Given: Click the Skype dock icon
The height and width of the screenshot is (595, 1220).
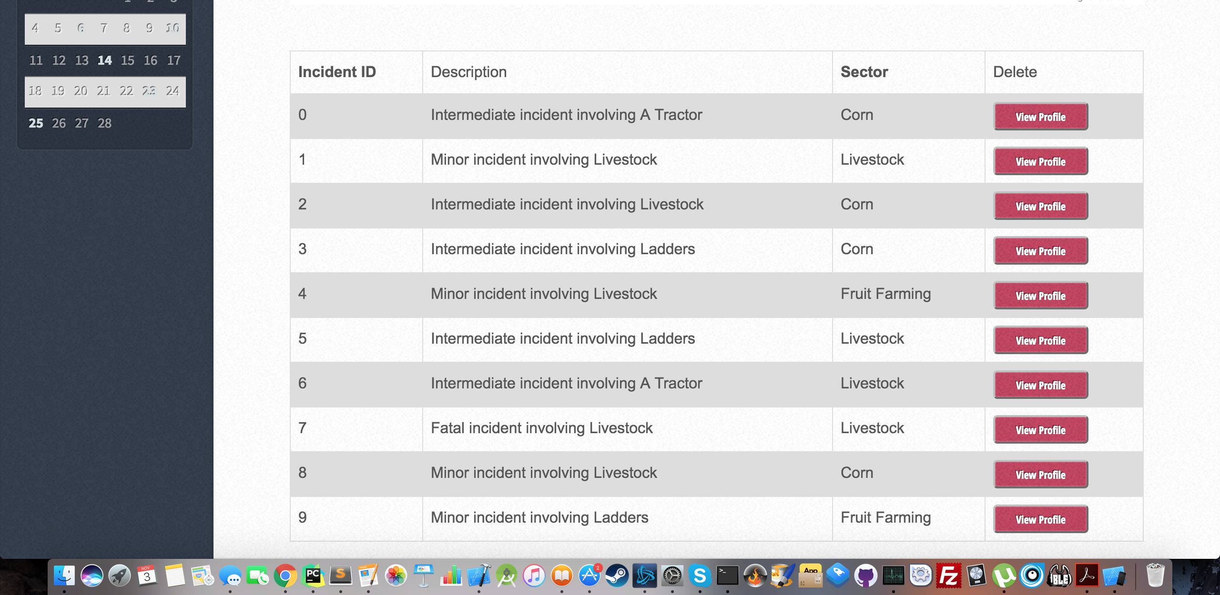Looking at the screenshot, I should (x=700, y=576).
